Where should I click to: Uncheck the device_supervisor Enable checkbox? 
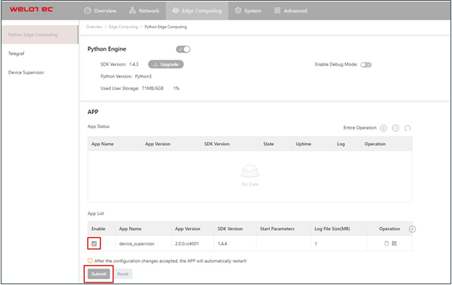point(94,244)
